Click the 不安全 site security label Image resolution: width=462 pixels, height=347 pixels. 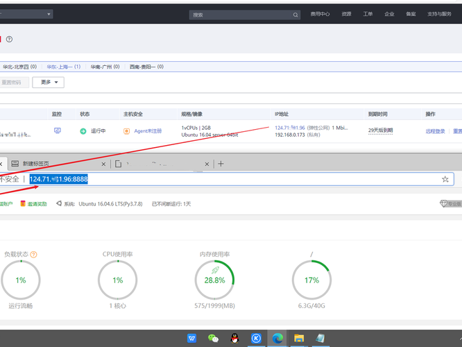10,179
